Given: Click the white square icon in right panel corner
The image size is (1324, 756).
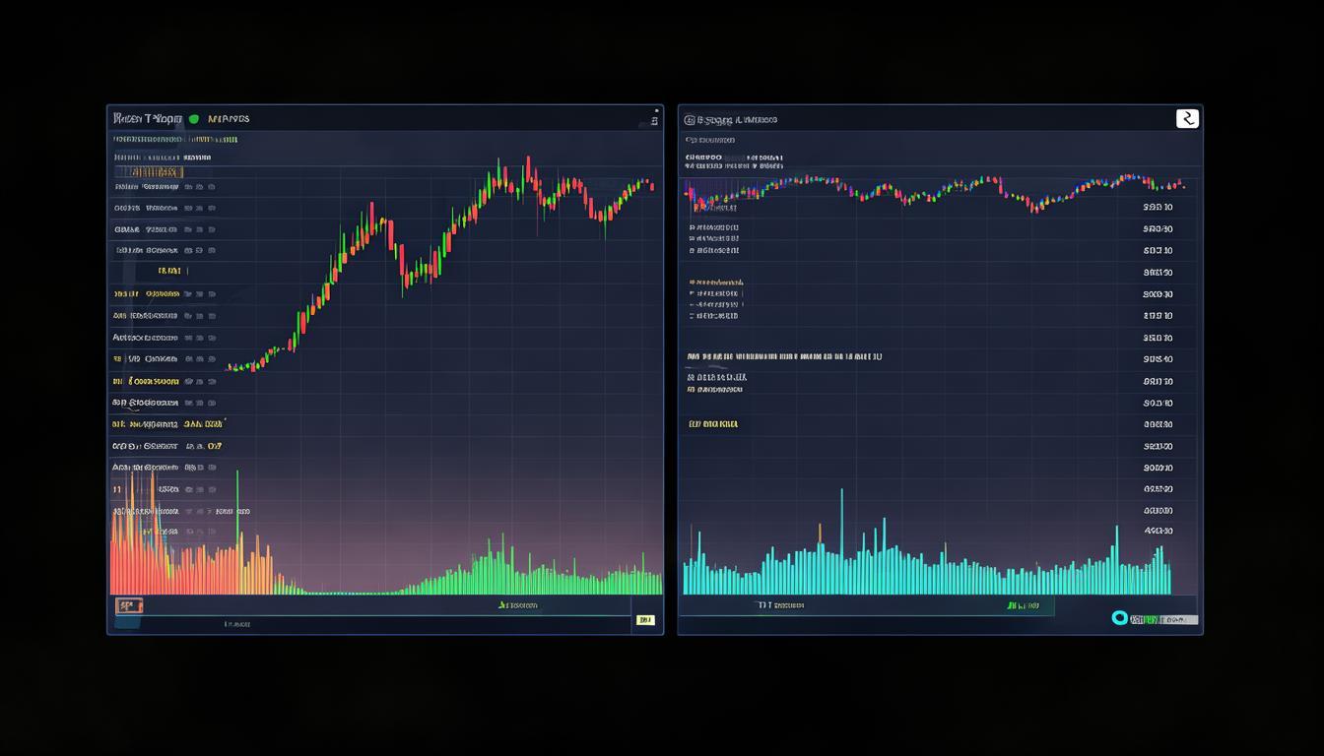Looking at the screenshot, I should pyautogui.click(x=1187, y=119).
